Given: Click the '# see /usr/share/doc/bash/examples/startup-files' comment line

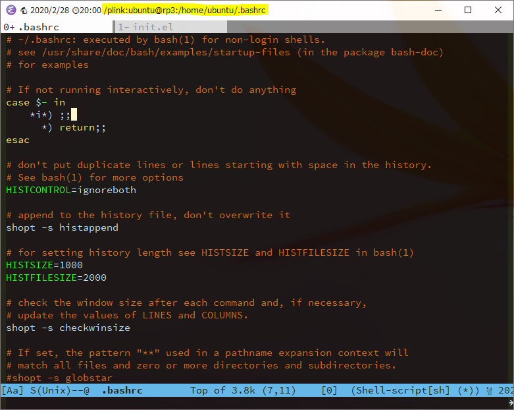Looking at the screenshot, I should (225, 52).
